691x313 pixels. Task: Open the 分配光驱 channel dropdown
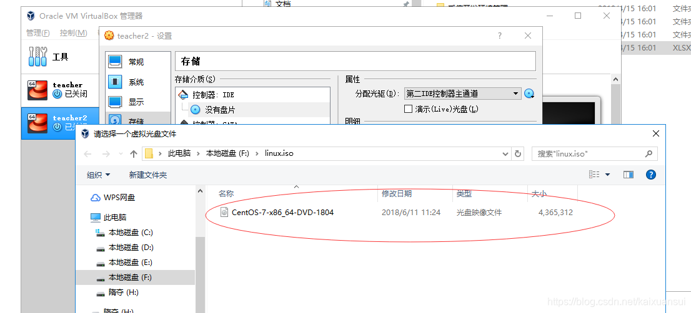[x=463, y=94]
